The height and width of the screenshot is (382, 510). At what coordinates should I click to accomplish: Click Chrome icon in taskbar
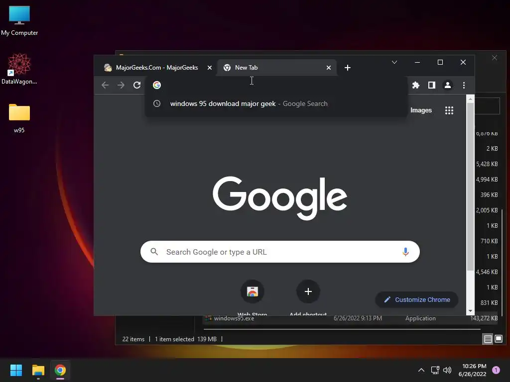click(60, 370)
